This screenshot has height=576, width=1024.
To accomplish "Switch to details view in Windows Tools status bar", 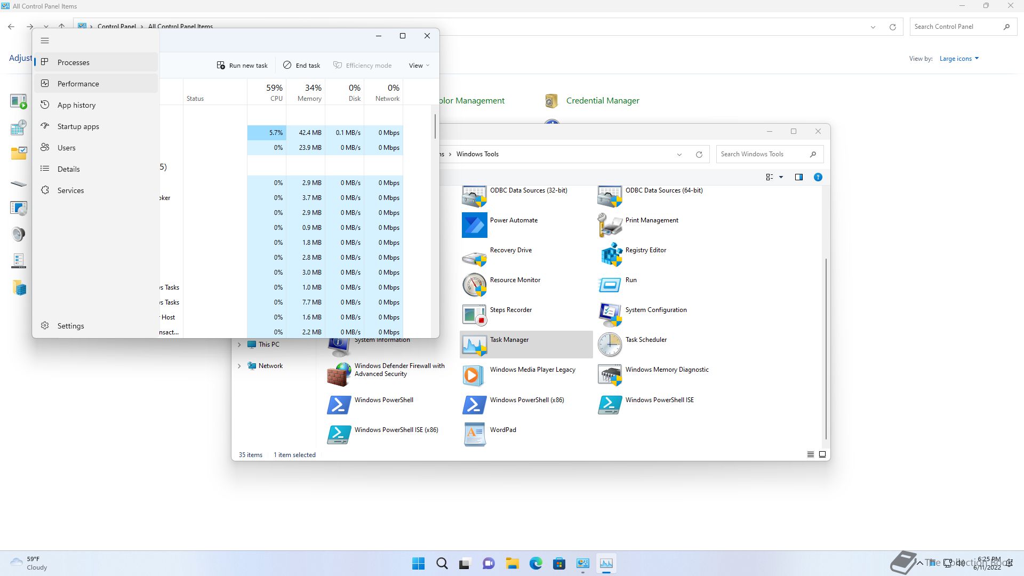I will [x=810, y=454].
